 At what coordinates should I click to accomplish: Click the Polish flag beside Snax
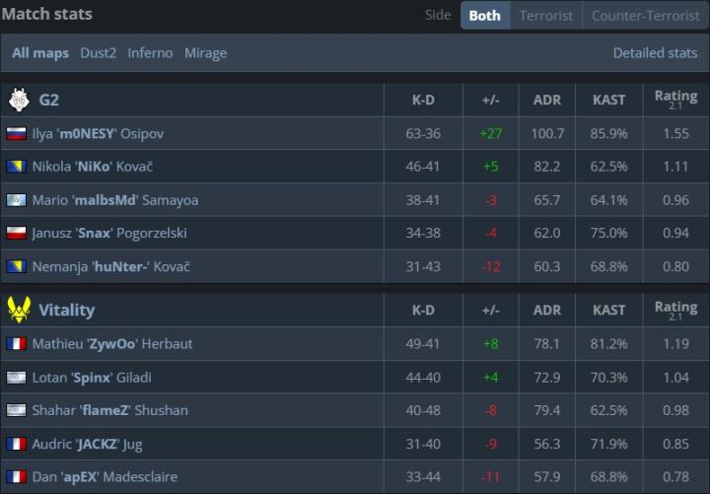click(x=16, y=234)
